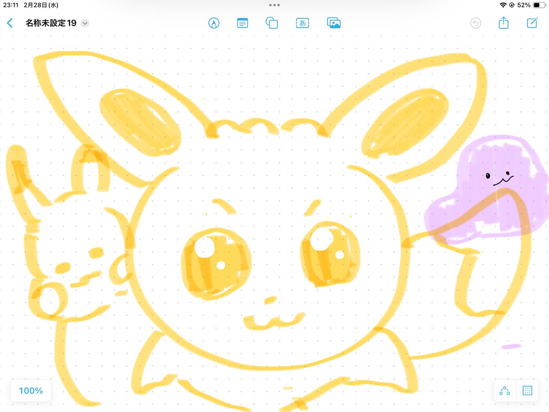Tap the Wi-Fi status icon
The image size is (549, 412).
point(503,5)
